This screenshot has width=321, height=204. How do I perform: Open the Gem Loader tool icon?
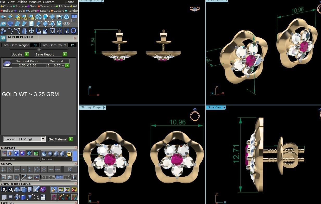pyautogui.click(x=3, y=17)
